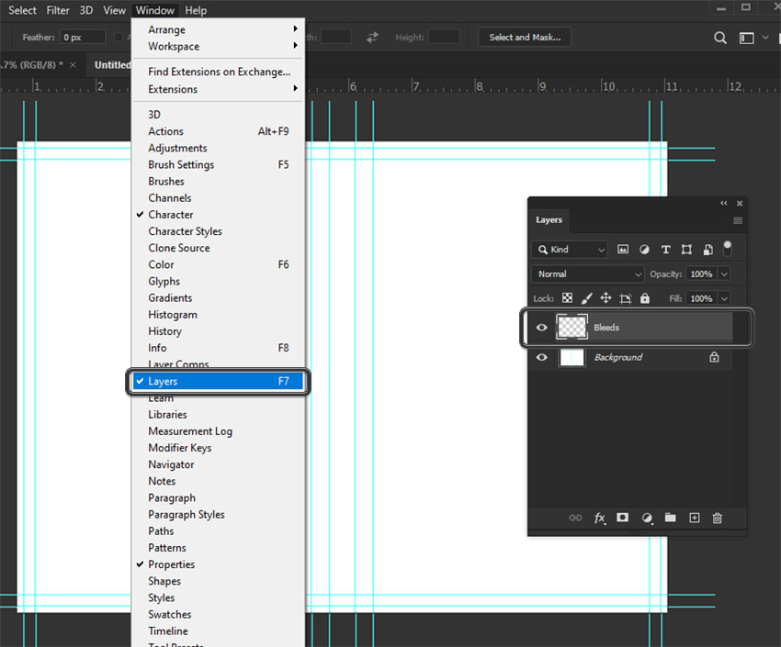Choose Find Extensions on Exchange
This screenshot has width=781, height=647.
pos(218,72)
